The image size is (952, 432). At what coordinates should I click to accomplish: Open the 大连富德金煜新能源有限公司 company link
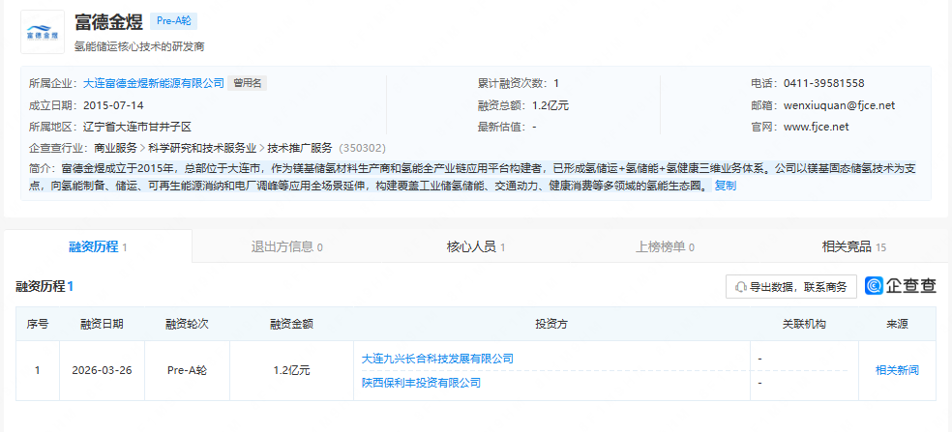pyautogui.click(x=154, y=83)
